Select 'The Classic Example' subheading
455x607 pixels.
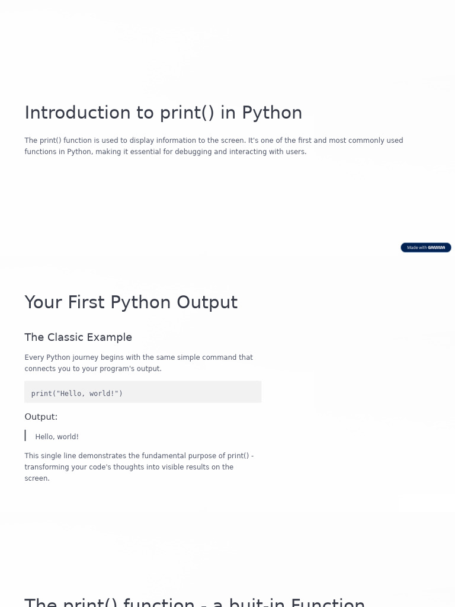pos(78,337)
